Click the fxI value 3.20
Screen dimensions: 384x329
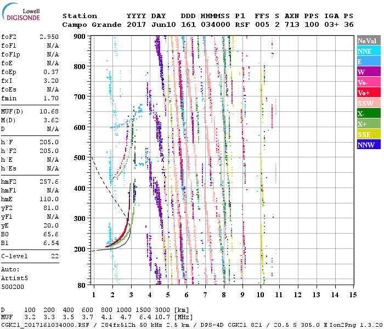pyautogui.click(x=51, y=81)
